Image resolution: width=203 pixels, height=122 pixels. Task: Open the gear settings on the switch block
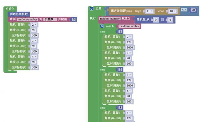point(102,26)
